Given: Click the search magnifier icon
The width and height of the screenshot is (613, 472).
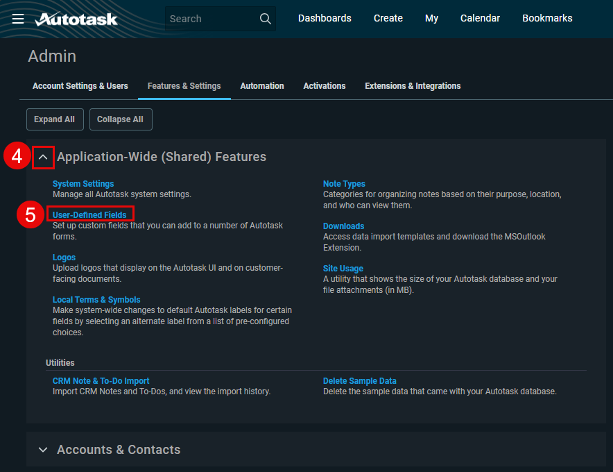Looking at the screenshot, I should point(266,19).
